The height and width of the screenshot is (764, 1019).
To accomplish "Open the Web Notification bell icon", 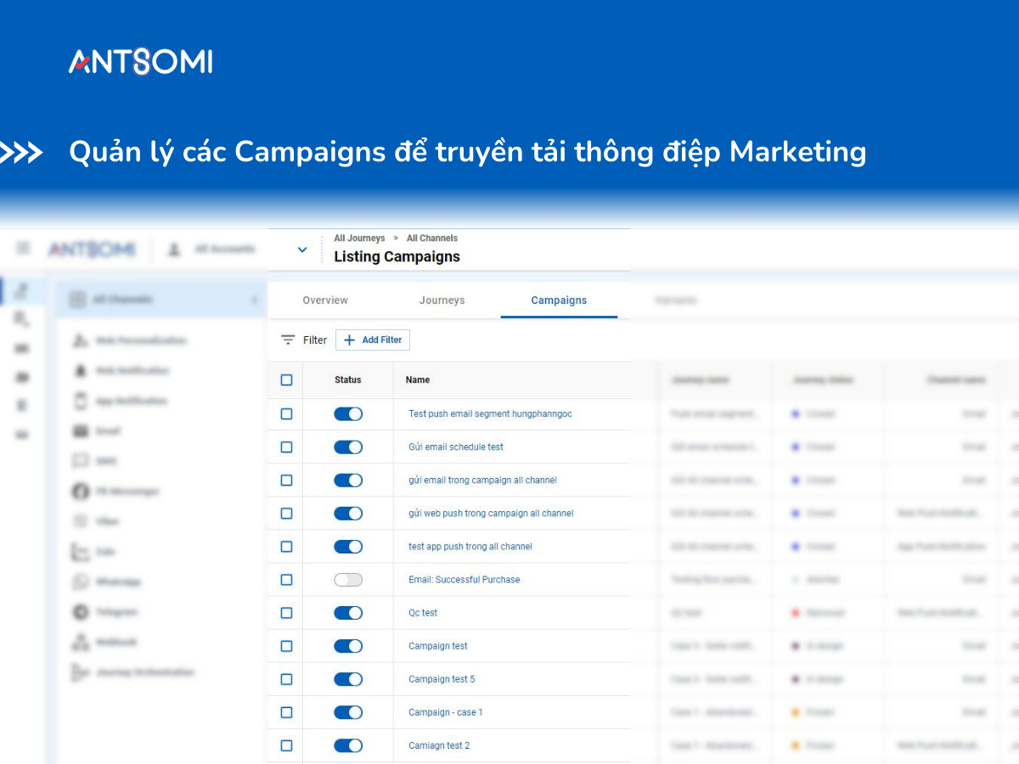I will [x=81, y=371].
